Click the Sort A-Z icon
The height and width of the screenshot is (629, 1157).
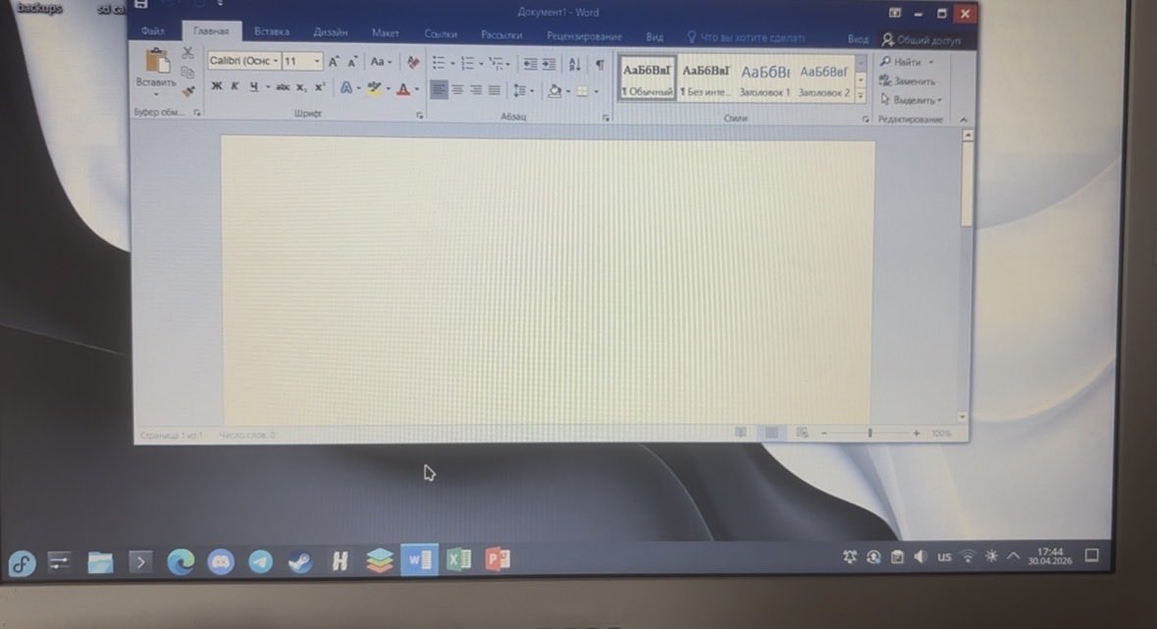tap(575, 65)
